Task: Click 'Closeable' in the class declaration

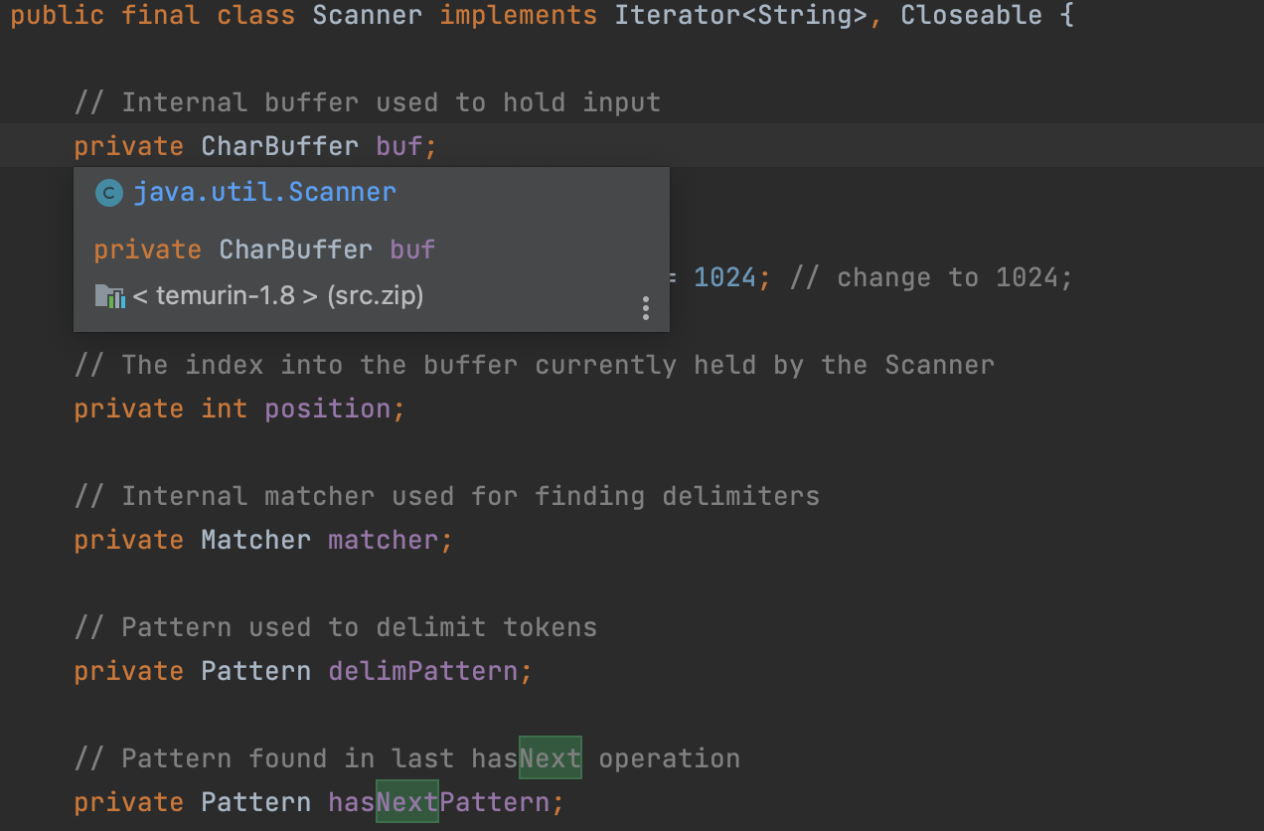Action: (972, 16)
